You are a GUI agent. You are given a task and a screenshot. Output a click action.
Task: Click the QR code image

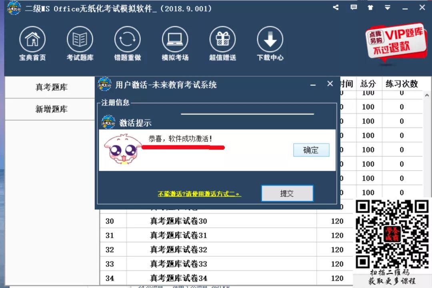tap(392, 234)
